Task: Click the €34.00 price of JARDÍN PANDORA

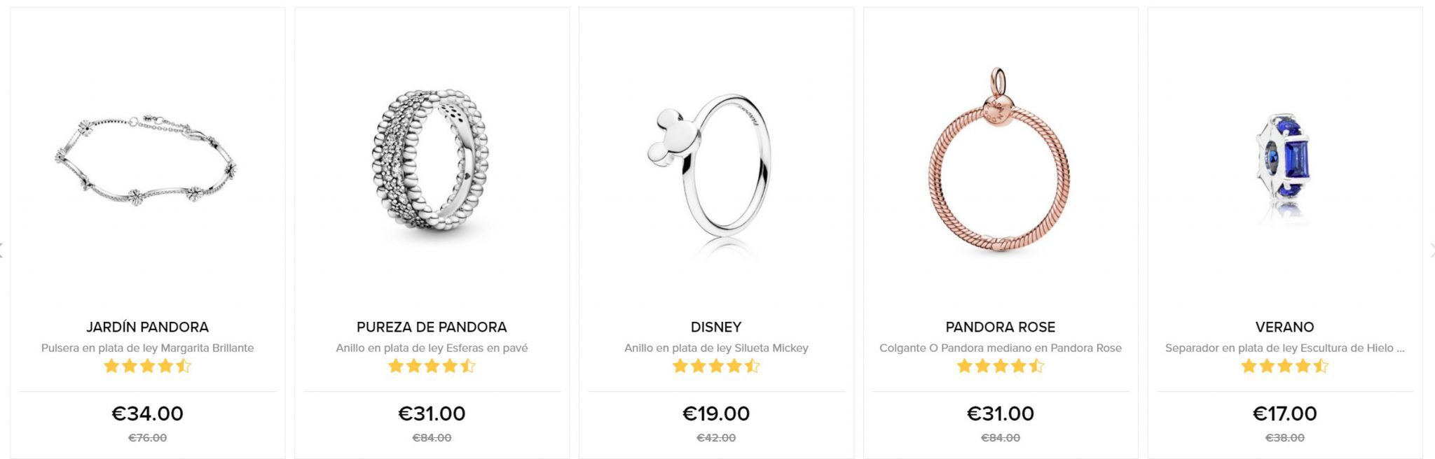Action: coord(146,414)
